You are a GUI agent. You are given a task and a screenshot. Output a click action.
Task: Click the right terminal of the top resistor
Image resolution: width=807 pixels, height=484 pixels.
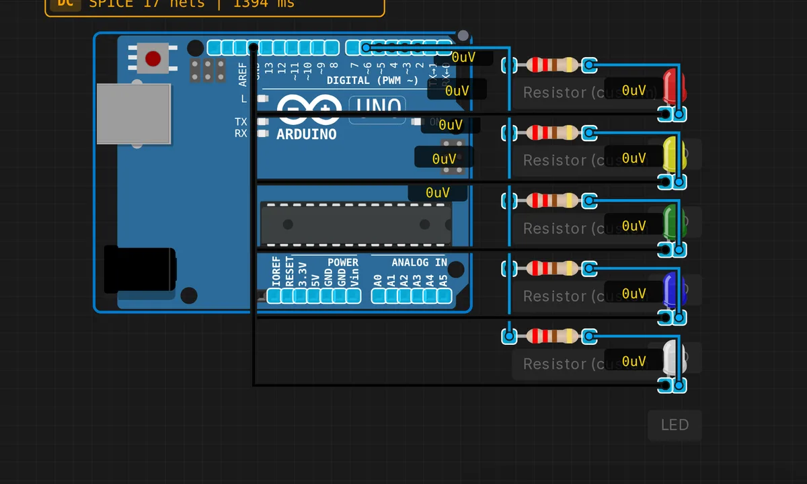tap(589, 65)
